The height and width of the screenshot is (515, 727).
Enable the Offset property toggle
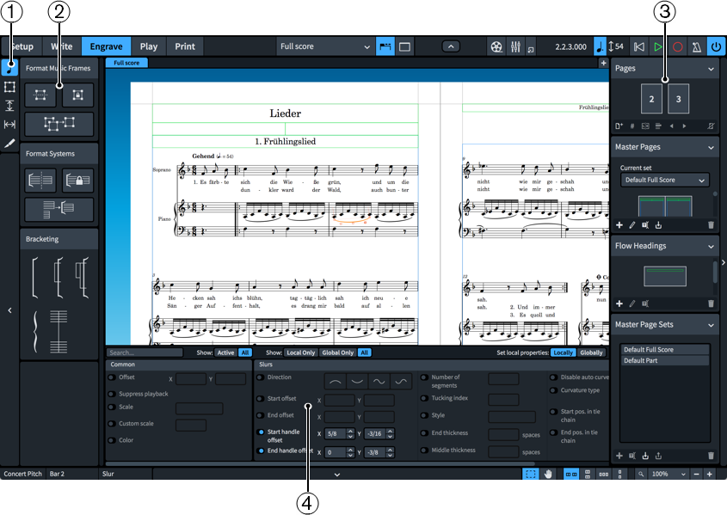point(112,377)
